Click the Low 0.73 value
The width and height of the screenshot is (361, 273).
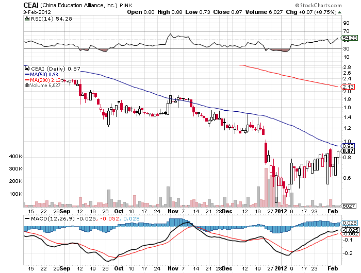point(198,12)
